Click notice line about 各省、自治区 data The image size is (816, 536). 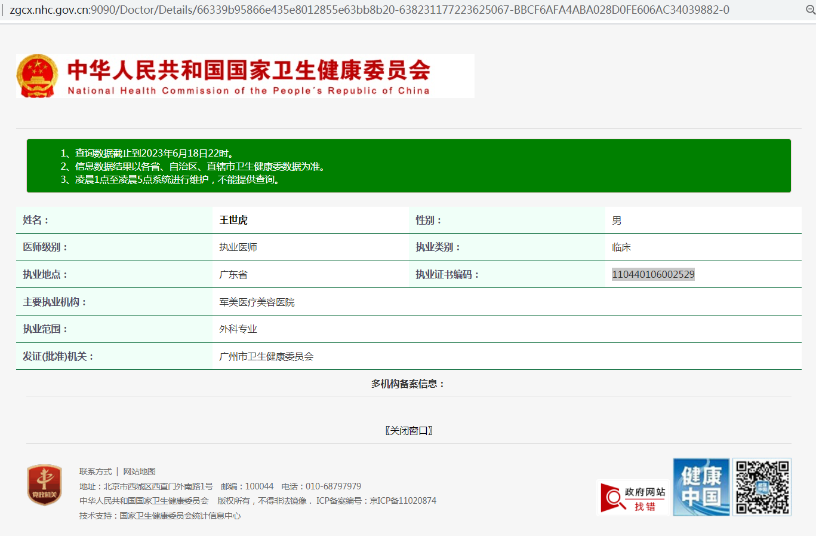195,166
